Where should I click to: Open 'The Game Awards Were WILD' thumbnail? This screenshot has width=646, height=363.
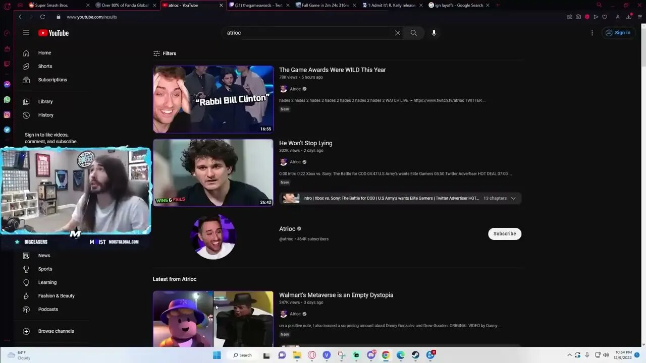coord(213,99)
